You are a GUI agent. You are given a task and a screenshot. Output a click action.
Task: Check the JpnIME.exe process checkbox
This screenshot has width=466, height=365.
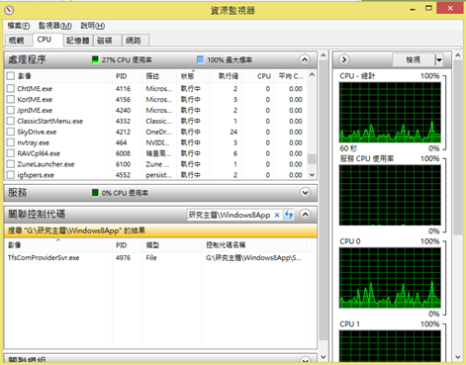(11, 110)
